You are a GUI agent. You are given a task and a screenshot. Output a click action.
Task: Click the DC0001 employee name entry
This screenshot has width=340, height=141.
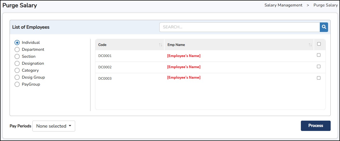pos(184,56)
